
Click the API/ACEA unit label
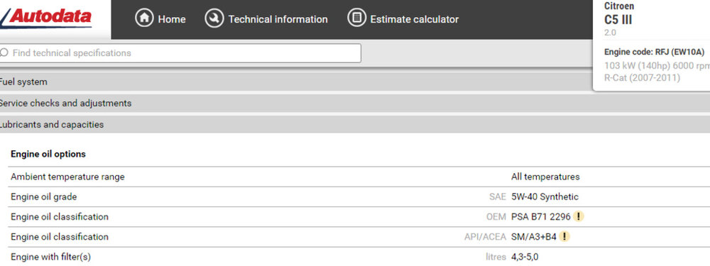[485, 237]
